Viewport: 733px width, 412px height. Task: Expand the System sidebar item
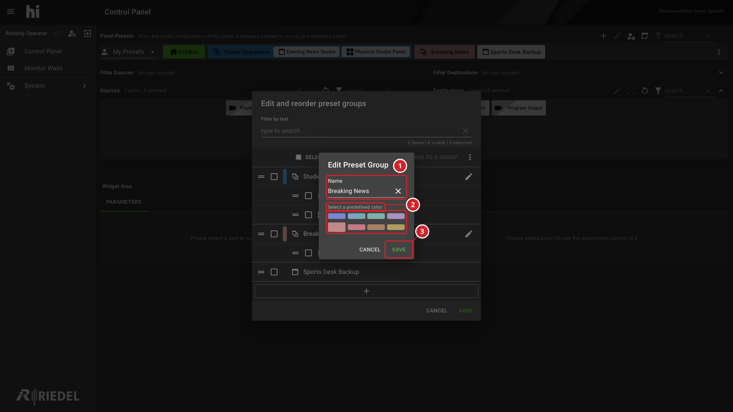(48, 86)
